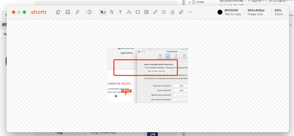Activate the eraser tool
This screenshot has height=136, width=294.
(x=181, y=12)
